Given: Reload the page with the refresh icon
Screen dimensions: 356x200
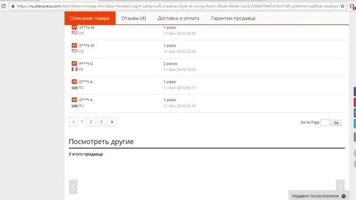Looking at the screenshot, I should [x=3, y=6].
